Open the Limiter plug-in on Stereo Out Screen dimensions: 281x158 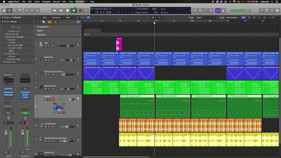pos(25,97)
